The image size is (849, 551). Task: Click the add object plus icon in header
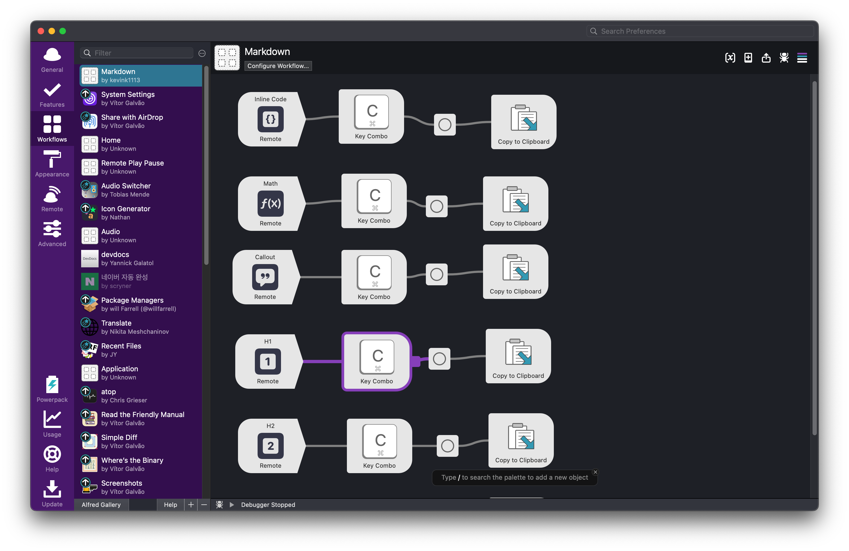pos(748,58)
